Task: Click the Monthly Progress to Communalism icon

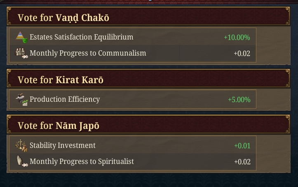Action: click(x=21, y=53)
